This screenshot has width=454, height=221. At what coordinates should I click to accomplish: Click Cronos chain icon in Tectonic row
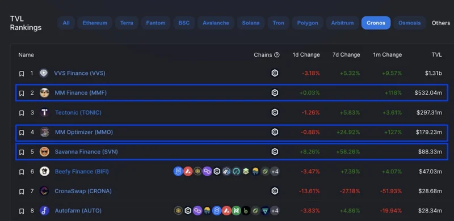point(275,113)
